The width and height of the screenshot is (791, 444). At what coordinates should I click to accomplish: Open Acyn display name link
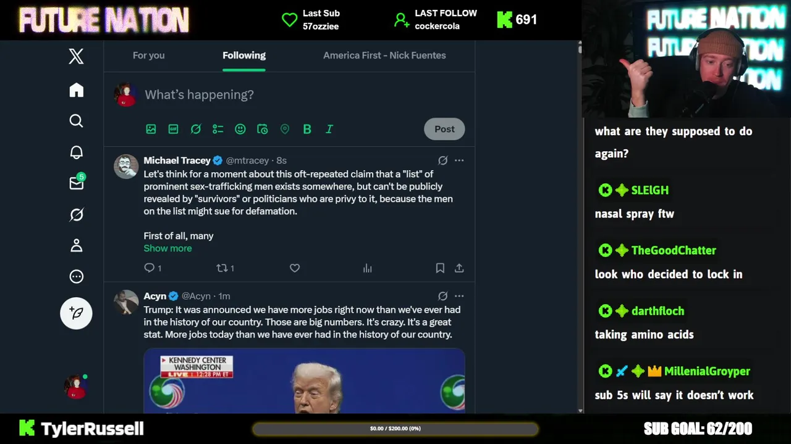tap(155, 296)
